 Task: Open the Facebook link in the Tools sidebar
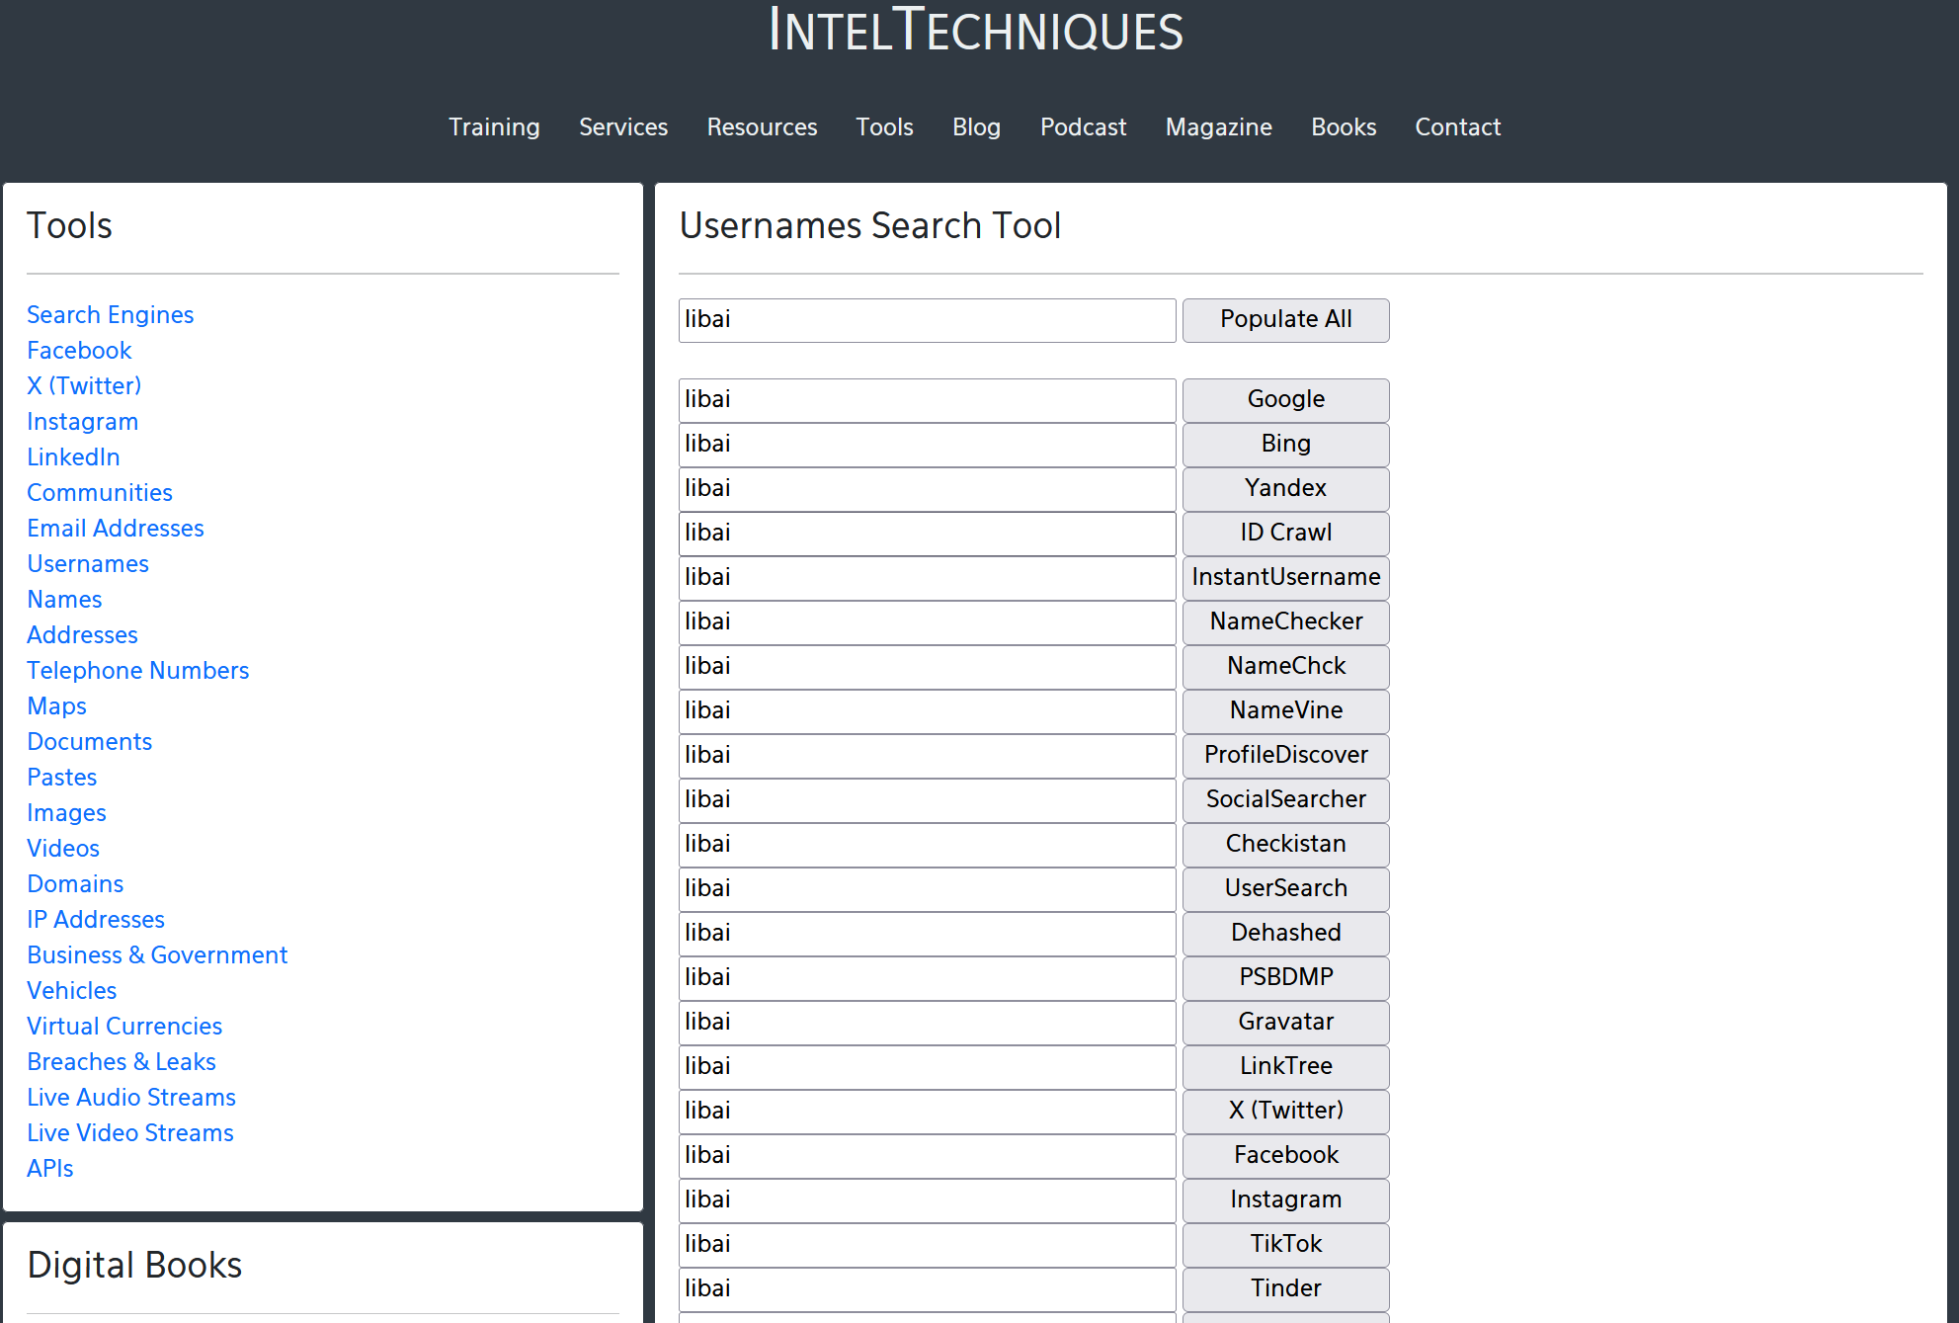[79, 350]
